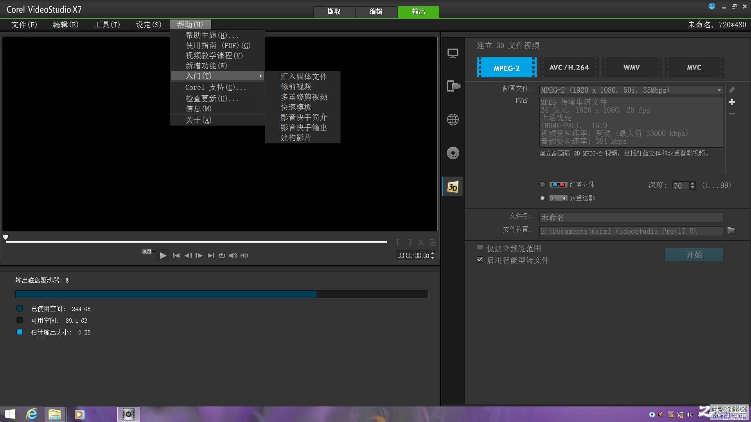This screenshot has width=751, height=422.
Task: Open 使用指南 (PDF) menu entry
Action: coord(217,45)
